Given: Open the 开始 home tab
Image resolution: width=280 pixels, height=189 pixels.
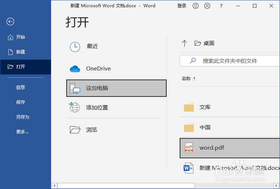Looking at the screenshot, I should click(x=20, y=37).
